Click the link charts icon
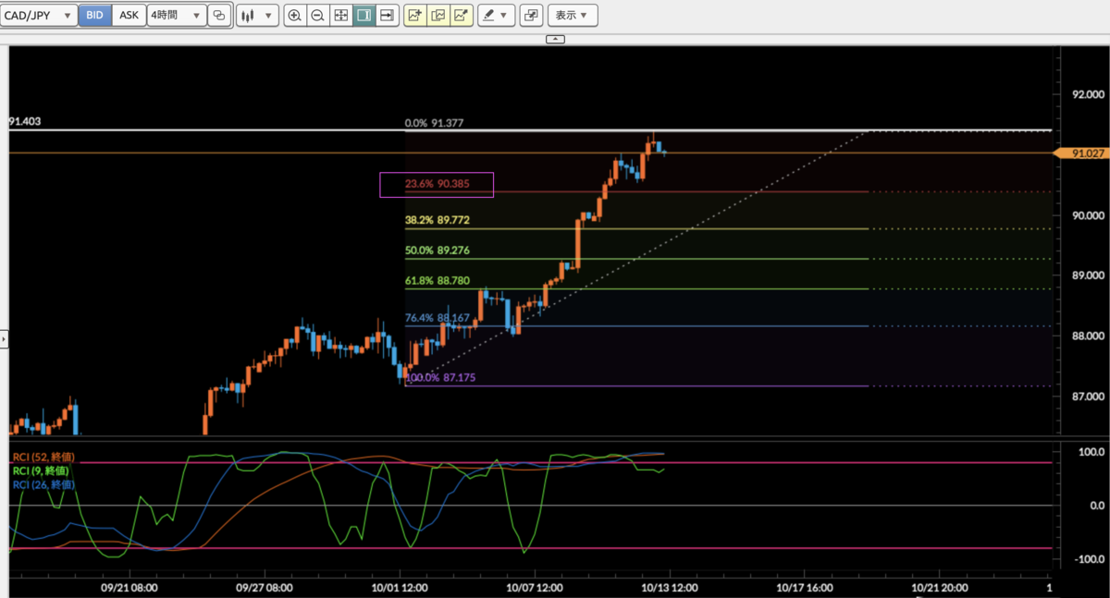The width and height of the screenshot is (1110, 598). (x=218, y=15)
